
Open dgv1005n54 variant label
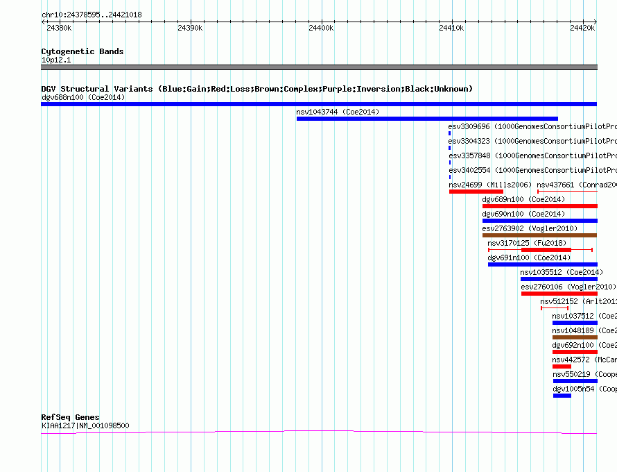coord(584,389)
